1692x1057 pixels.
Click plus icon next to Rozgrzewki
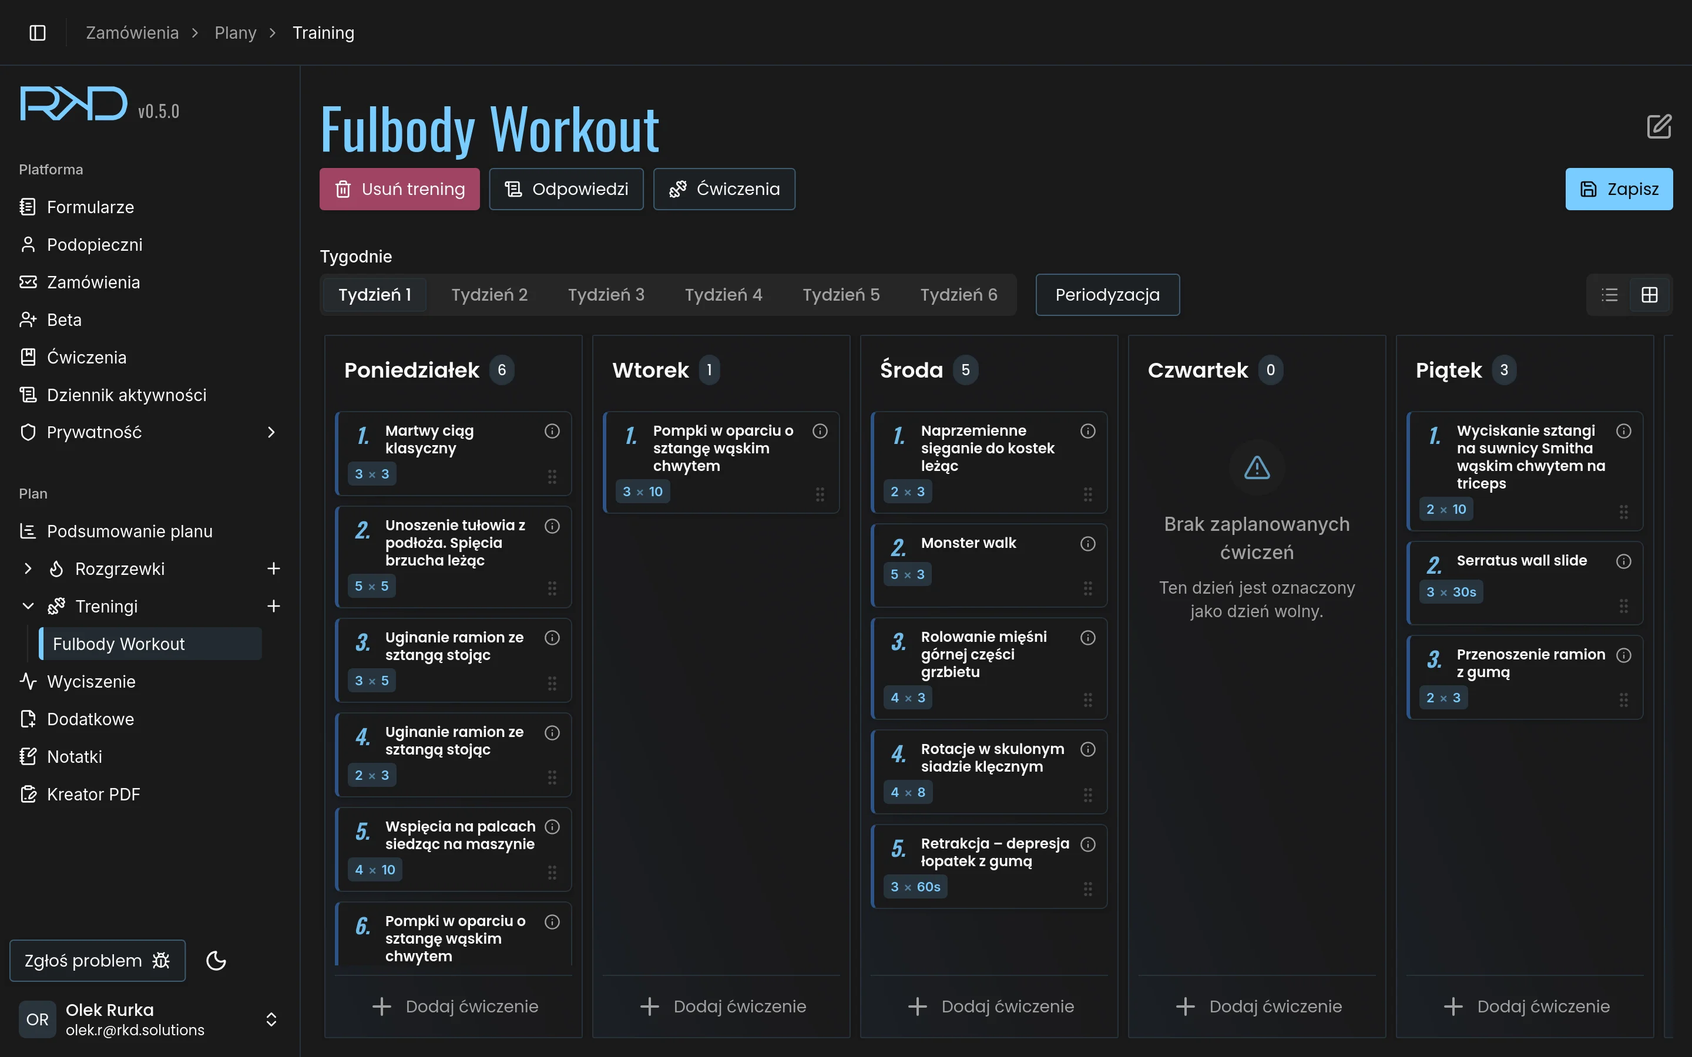(273, 569)
